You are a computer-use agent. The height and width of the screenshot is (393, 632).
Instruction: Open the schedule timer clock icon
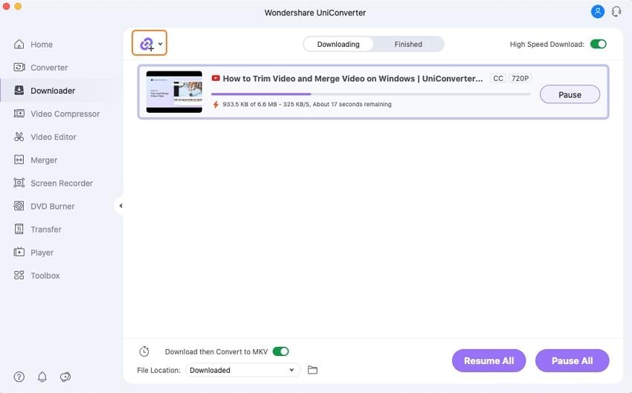tap(144, 351)
